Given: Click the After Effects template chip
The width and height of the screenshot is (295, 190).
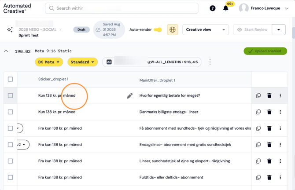Looking at the screenshot, I should (151, 62).
